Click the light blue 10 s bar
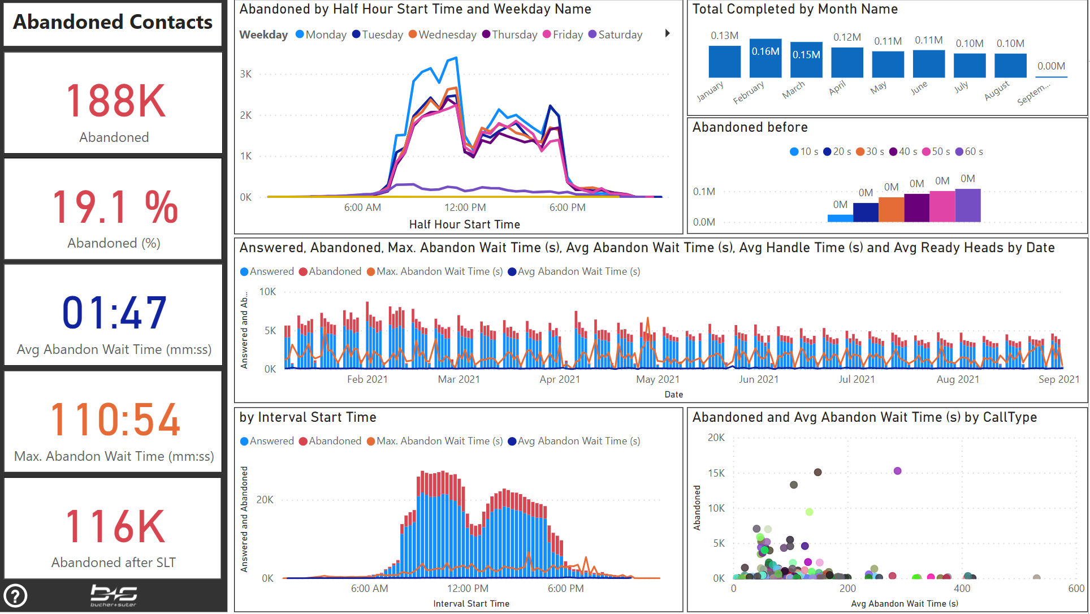Image resolution: width=1090 pixels, height=614 pixels. (840, 218)
